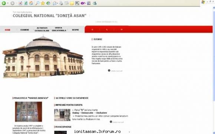The height and width of the screenshot is (134, 215).
Task: Click the Windows flag logo at top right
Action: pos(203,2)
